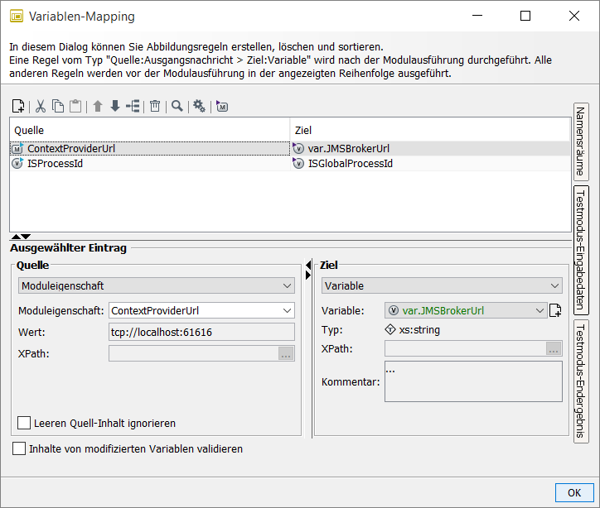Cut the selected rule with scissors icon
Viewport: 600px width, 508px height.
pos(40,106)
